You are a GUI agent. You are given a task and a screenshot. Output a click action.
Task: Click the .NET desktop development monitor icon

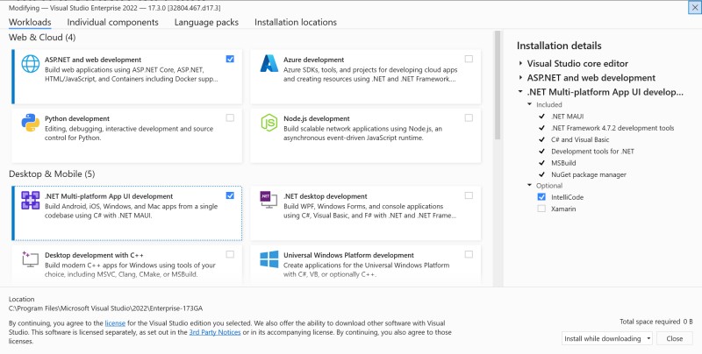coord(269,200)
